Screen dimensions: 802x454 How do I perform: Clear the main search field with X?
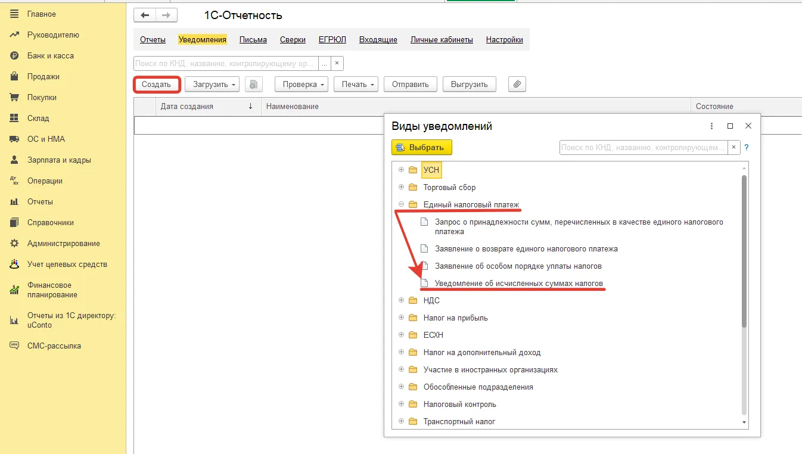[337, 63]
